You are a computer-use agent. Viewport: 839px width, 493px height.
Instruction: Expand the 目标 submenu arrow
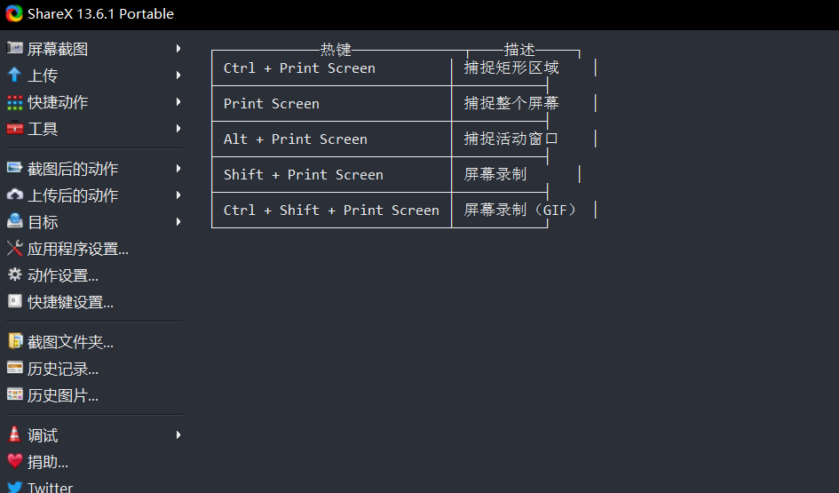pyautogui.click(x=178, y=222)
